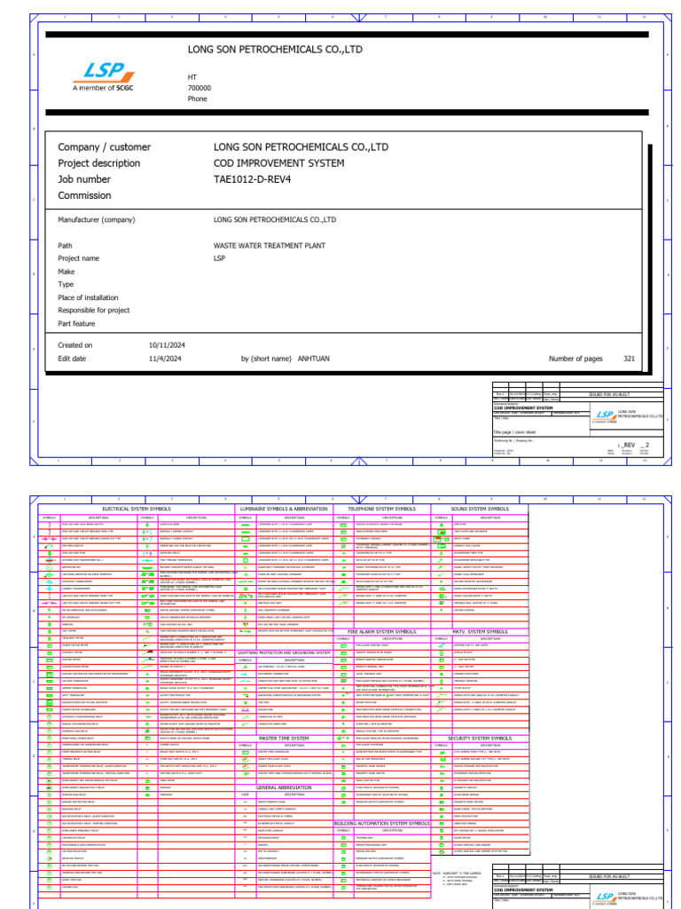The image size is (681, 909).
Task: Click the 'A member of SCGC' tagline
Action: (103, 88)
